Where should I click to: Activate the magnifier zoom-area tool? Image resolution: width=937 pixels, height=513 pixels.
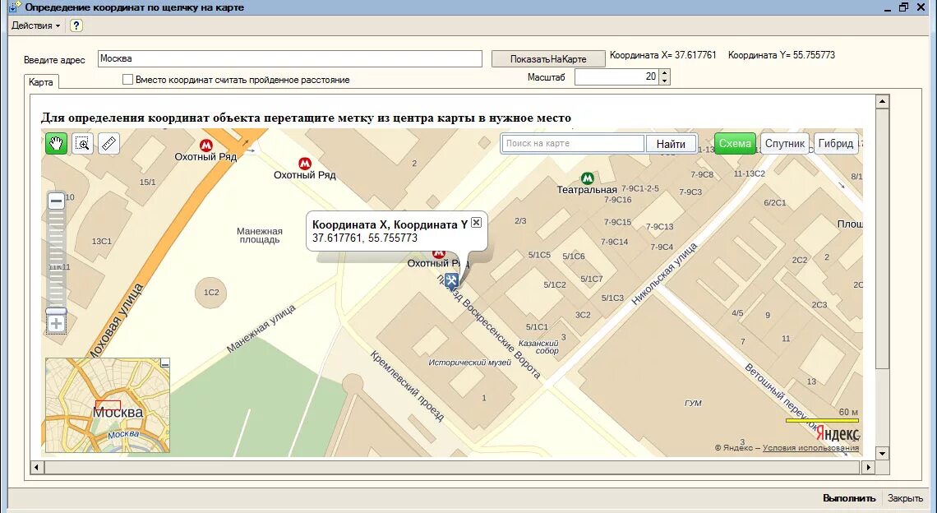coord(82,144)
